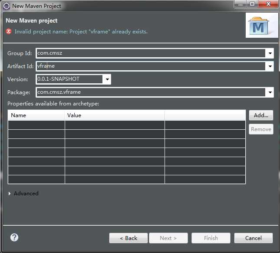
Task: Go to the previous page with Back
Action: tap(128, 238)
